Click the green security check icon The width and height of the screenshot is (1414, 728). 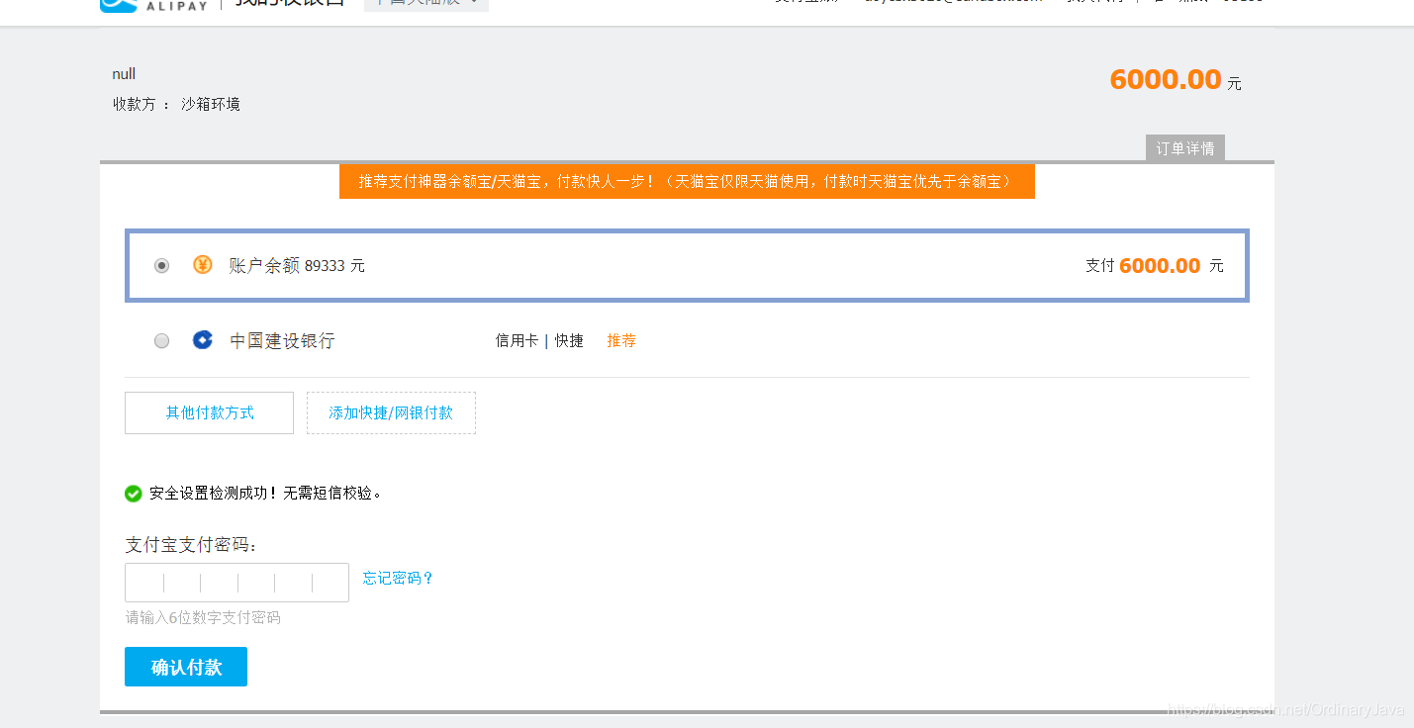(134, 494)
